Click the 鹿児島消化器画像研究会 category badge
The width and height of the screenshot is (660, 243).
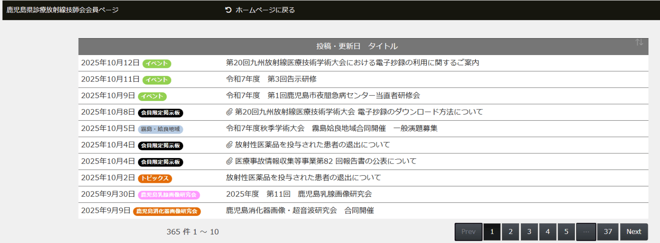click(x=167, y=211)
